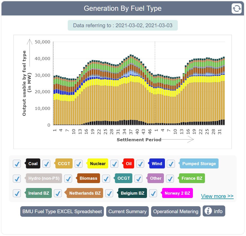Click the yellow Nuclear legend tag
The width and height of the screenshot is (246, 236).
click(97, 164)
